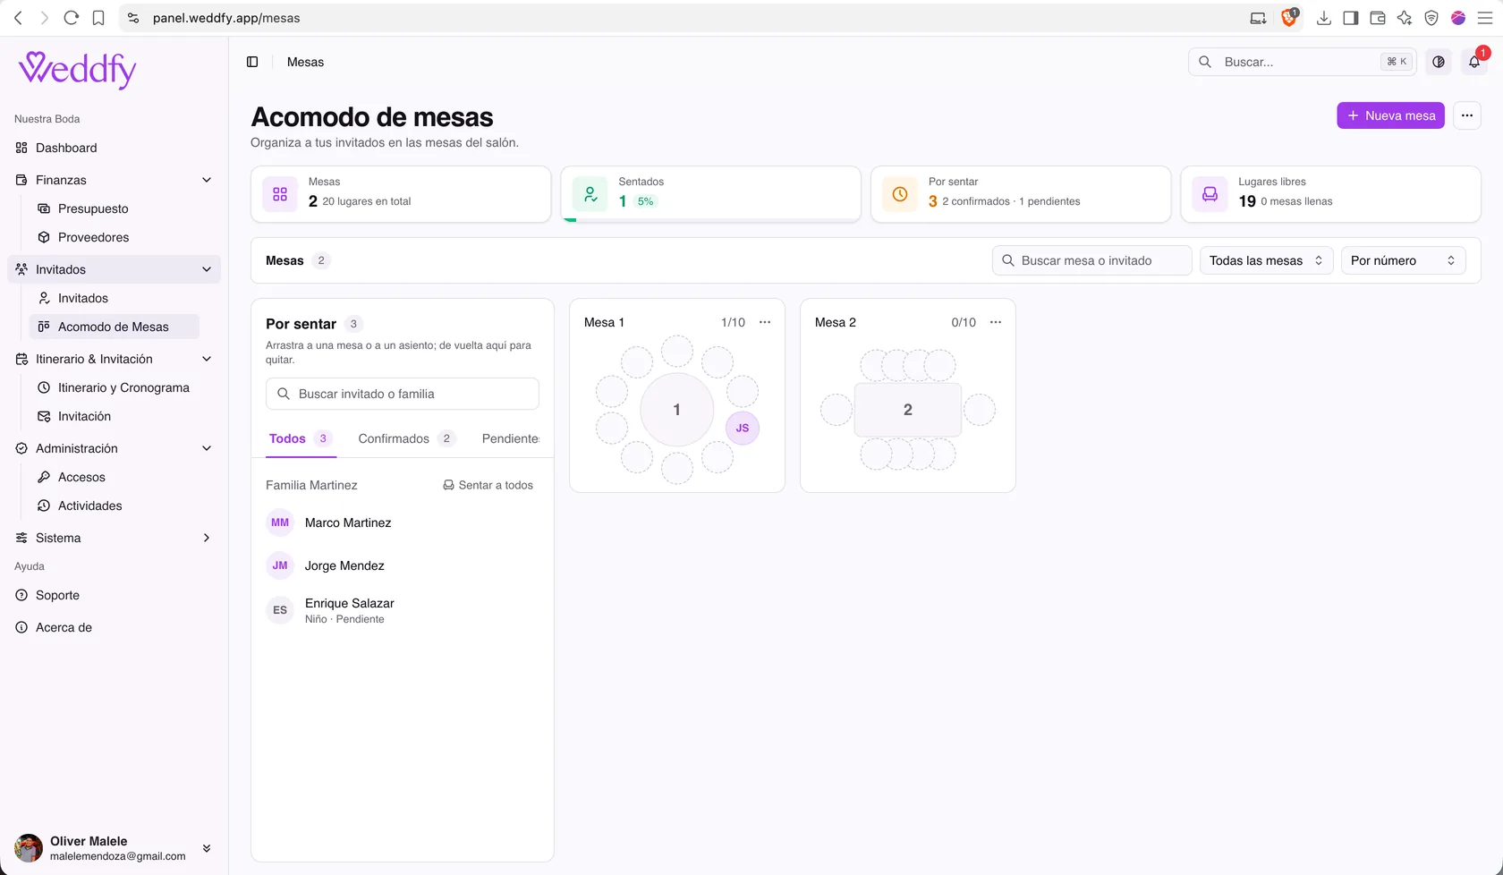1503x875 pixels.
Task: Click Sentar a todos for Familia Martinez
Action: [488, 485]
